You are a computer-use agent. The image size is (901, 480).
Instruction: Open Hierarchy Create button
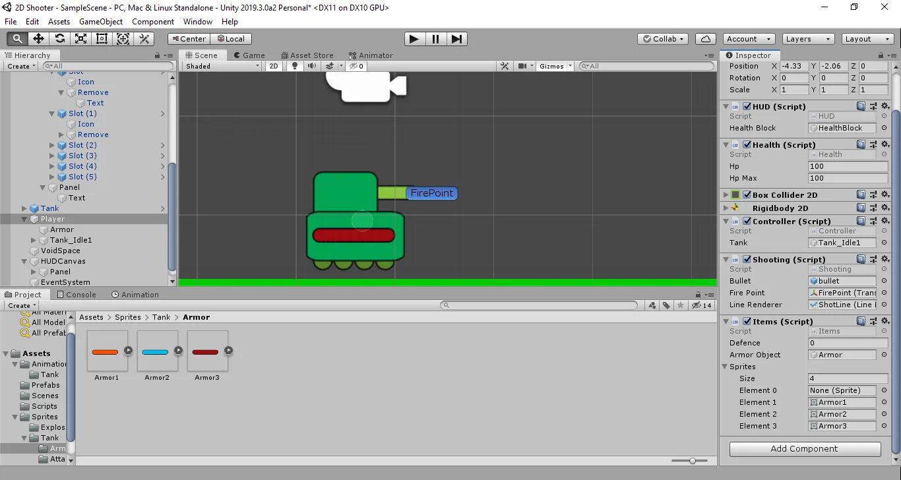click(x=21, y=66)
